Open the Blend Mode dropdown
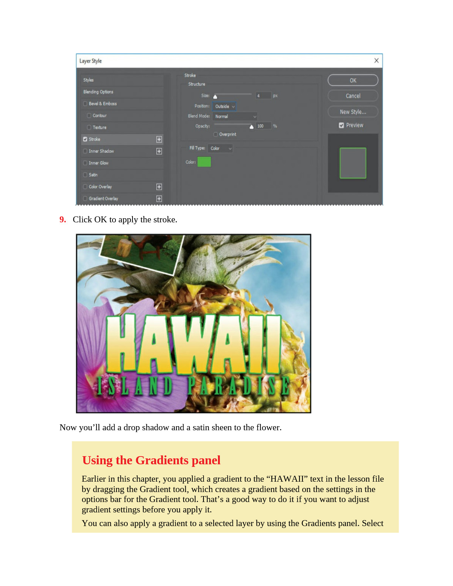 click(x=235, y=117)
